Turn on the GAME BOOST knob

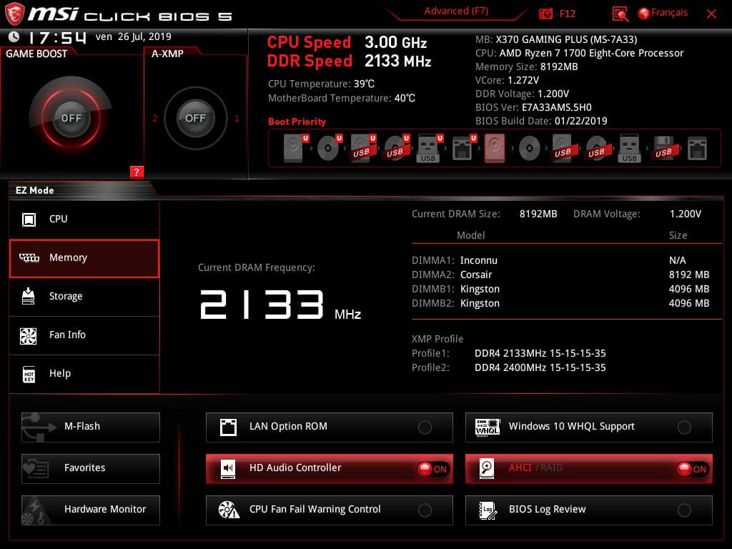coord(71,118)
